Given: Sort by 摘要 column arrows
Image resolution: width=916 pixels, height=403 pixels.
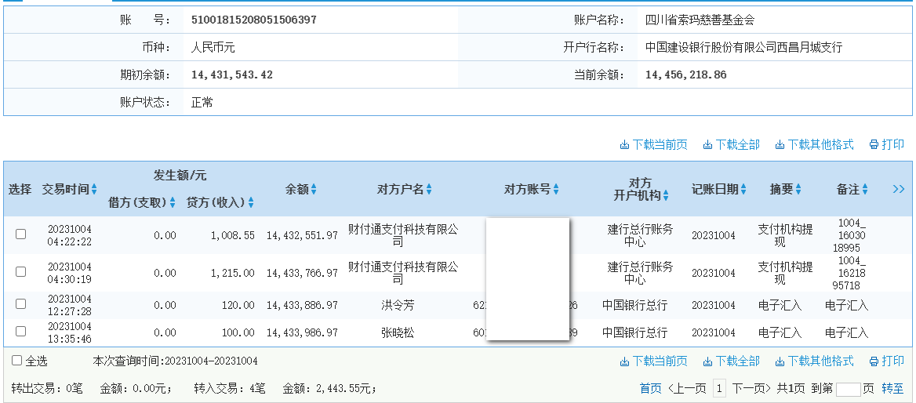Looking at the screenshot, I should pyautogui.click(x=798, y=189).
